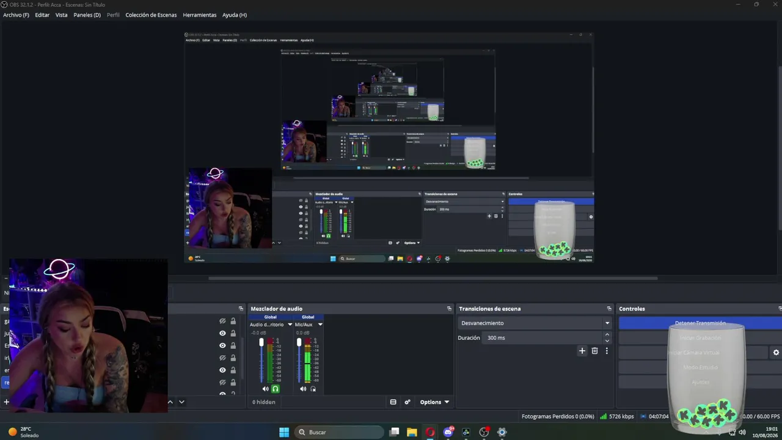Open transition properties three-dot menu
The height and width of the screenshot is (440, 782).
[607, 351]
